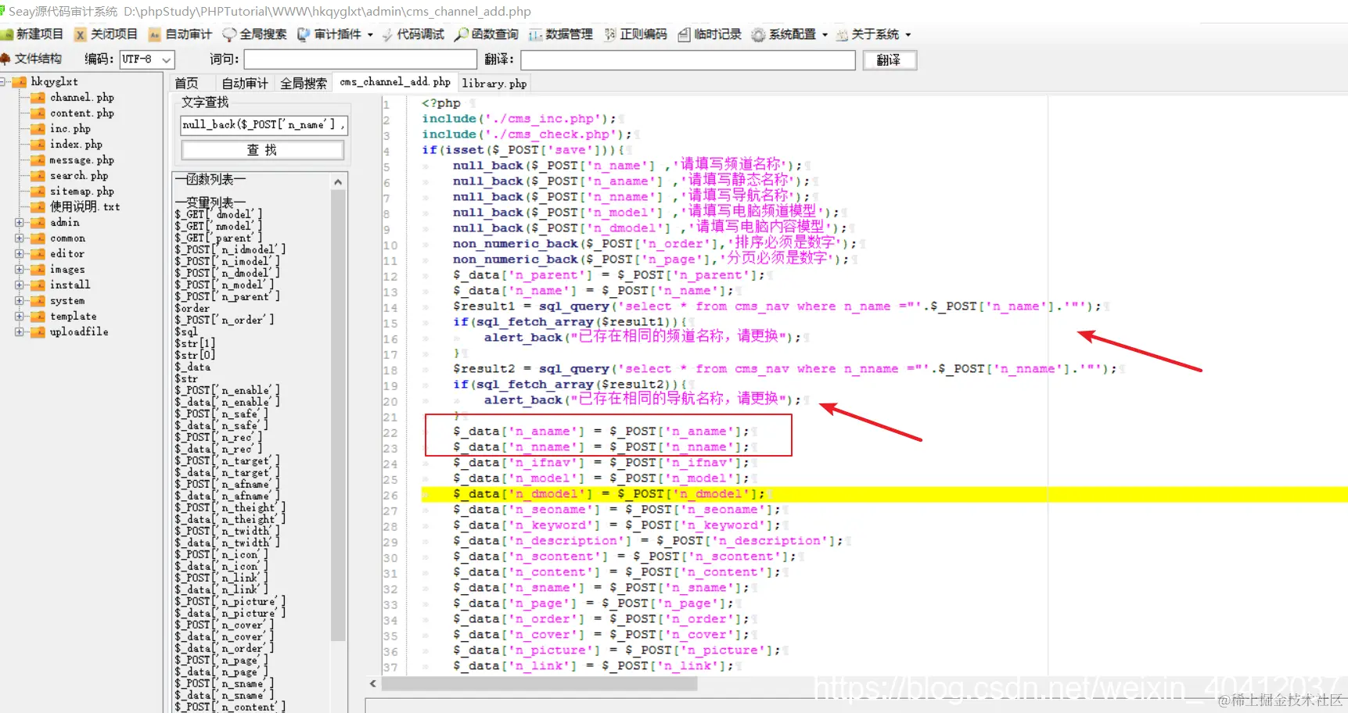The height and width of the screenshot is (713, 1348).
Task: Select $_GET['dmodel'] in the variable list
Action: pyautogui.click(x=218, y=214)
